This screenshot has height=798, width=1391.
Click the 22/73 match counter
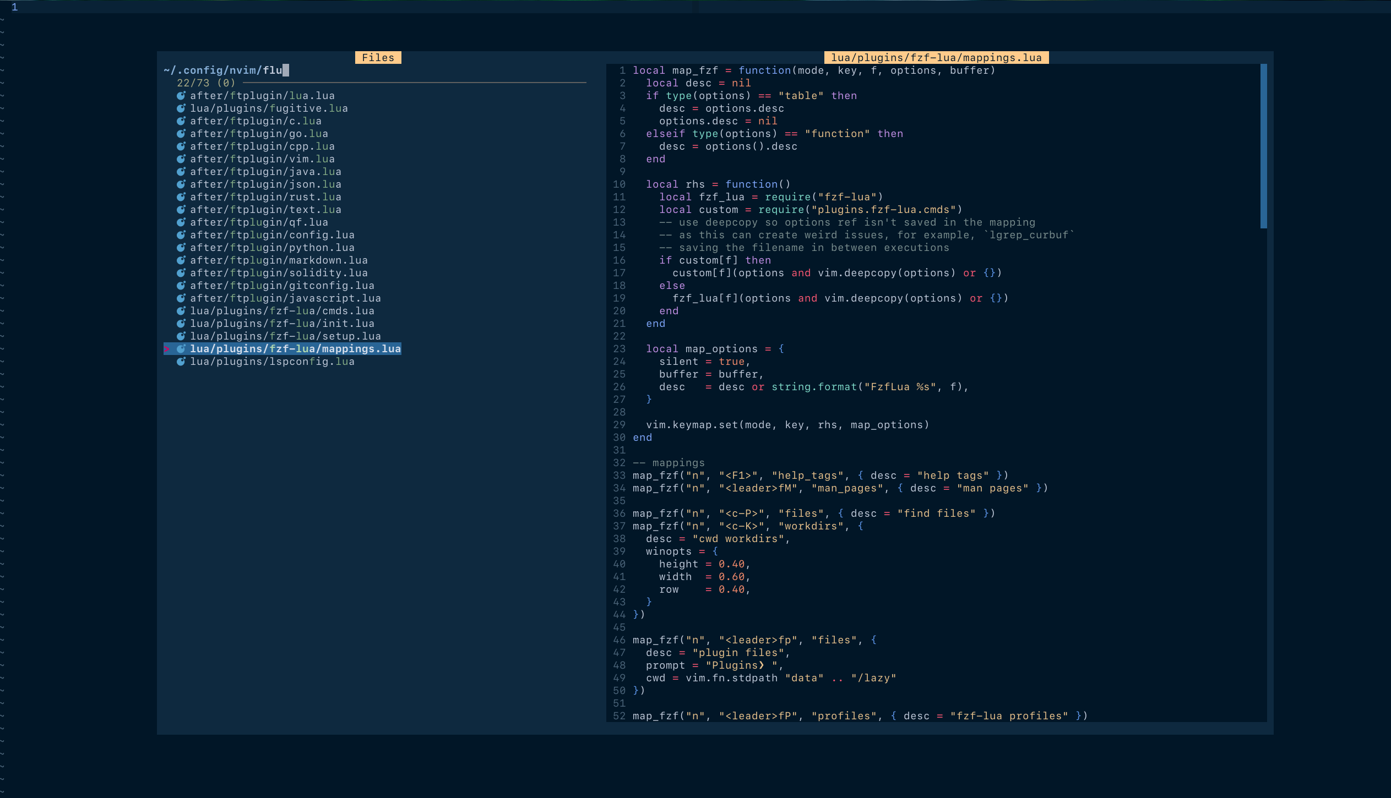[205, 83]
